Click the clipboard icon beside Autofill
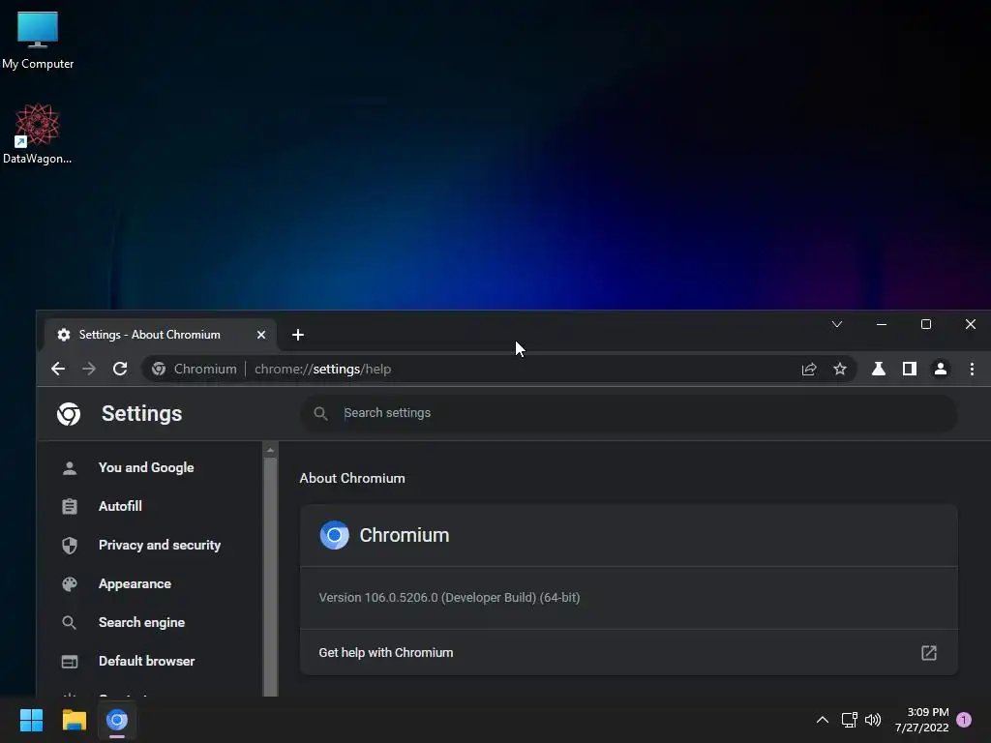 click(x=70, y=506)
